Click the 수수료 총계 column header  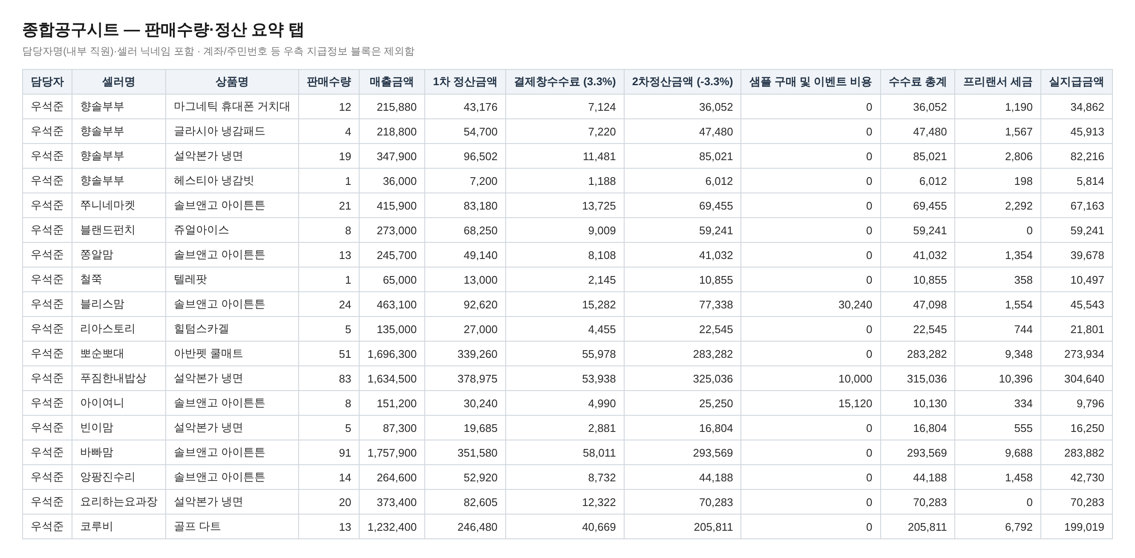pyautogui.click(x=917, y=82)
